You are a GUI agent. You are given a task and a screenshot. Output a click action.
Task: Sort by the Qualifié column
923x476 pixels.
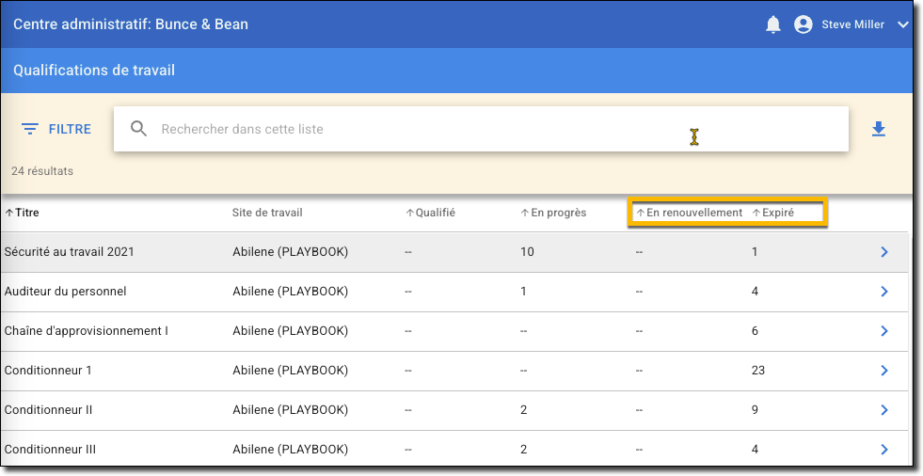tap(431, 213)
